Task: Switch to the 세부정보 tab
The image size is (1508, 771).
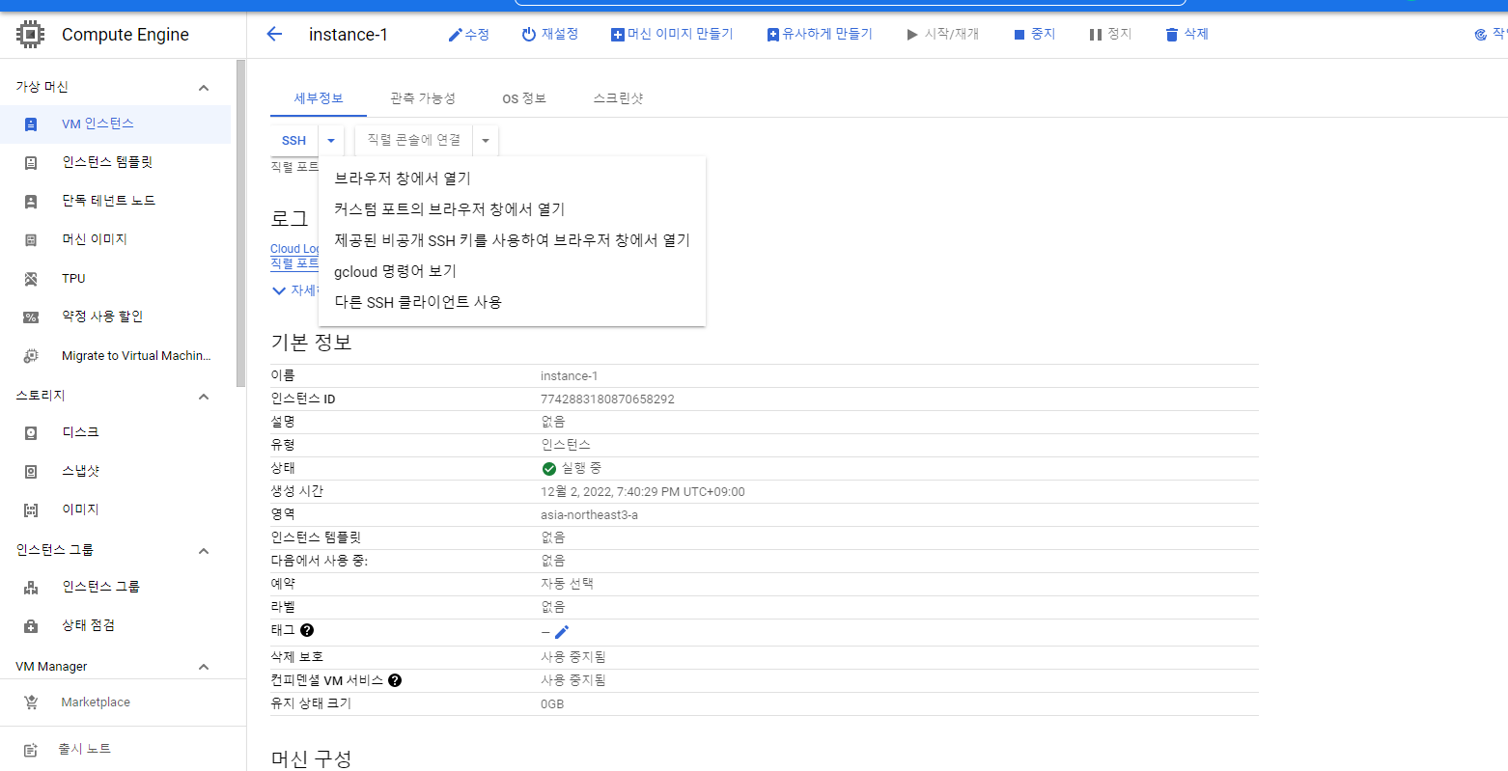Action: pyautogui.click(x=319, y=98)
